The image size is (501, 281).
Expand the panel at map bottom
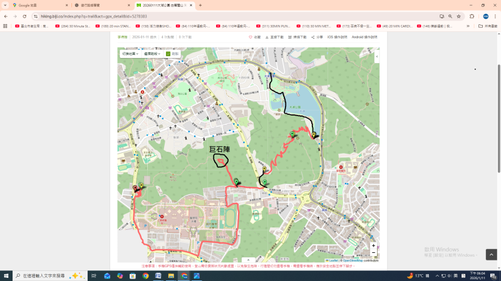tap(248, 260)
